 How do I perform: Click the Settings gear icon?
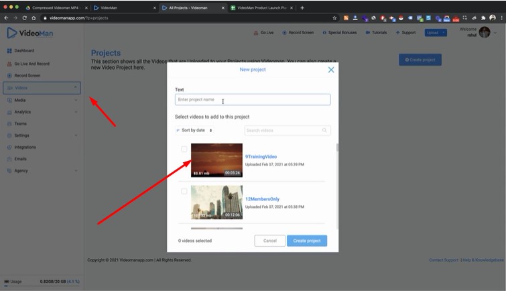(x=9, y=135)
